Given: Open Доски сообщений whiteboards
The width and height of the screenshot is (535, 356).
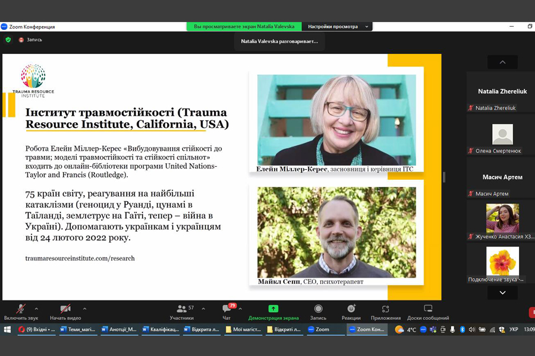Looking at the screenshot, I should pos(428,312).
